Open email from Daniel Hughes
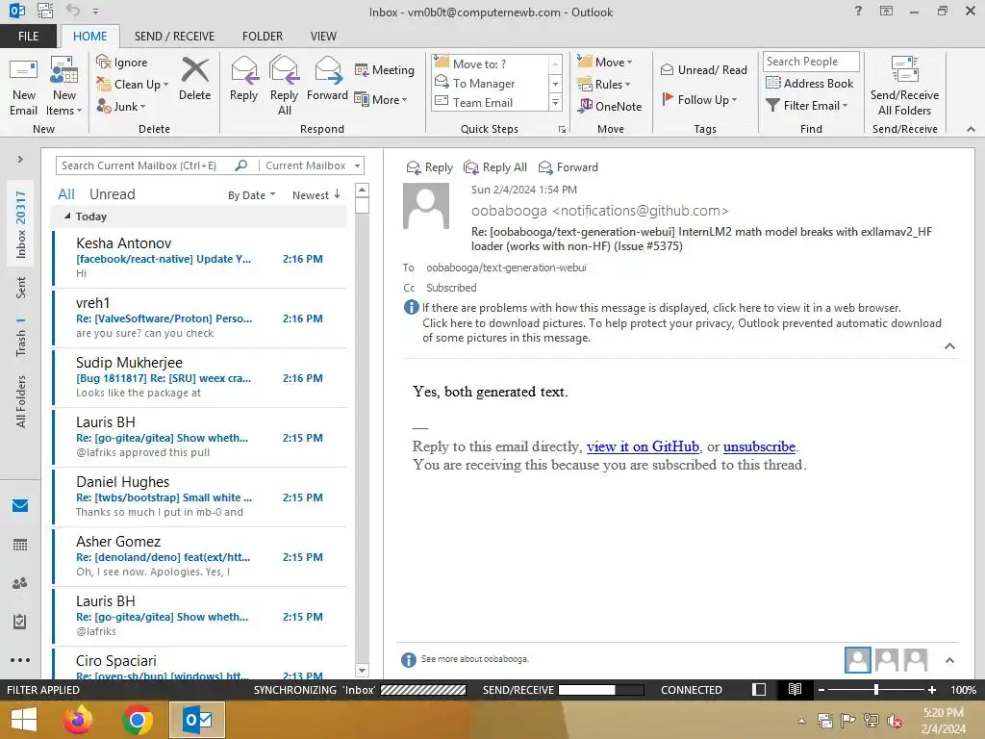Screen dimensions: 985x739 click(x=200, y=497)
